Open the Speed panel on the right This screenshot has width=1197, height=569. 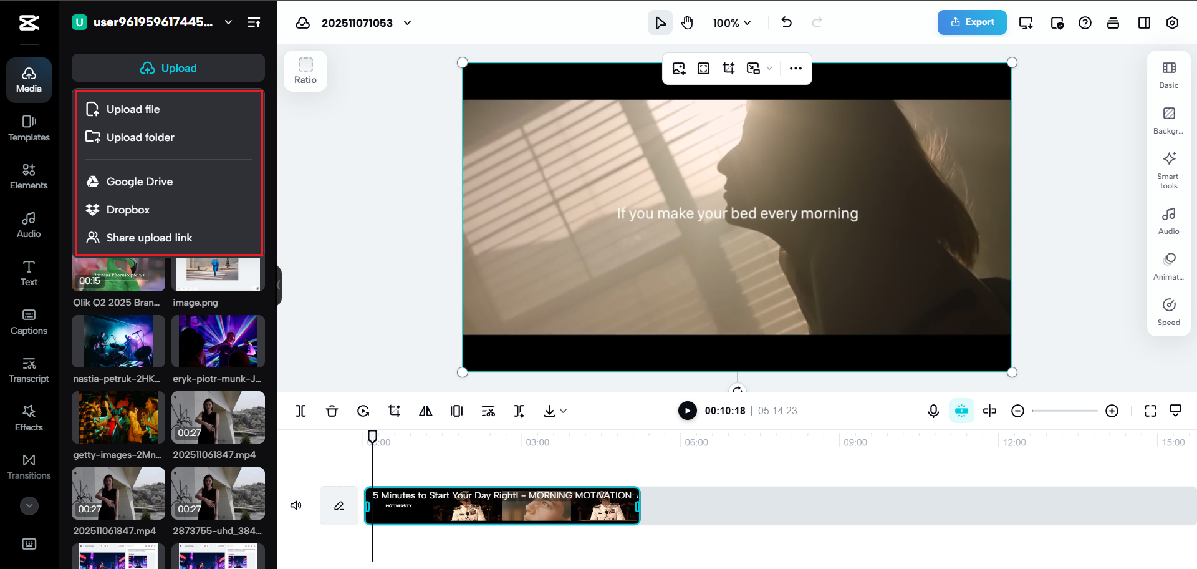coord(1168,311)
